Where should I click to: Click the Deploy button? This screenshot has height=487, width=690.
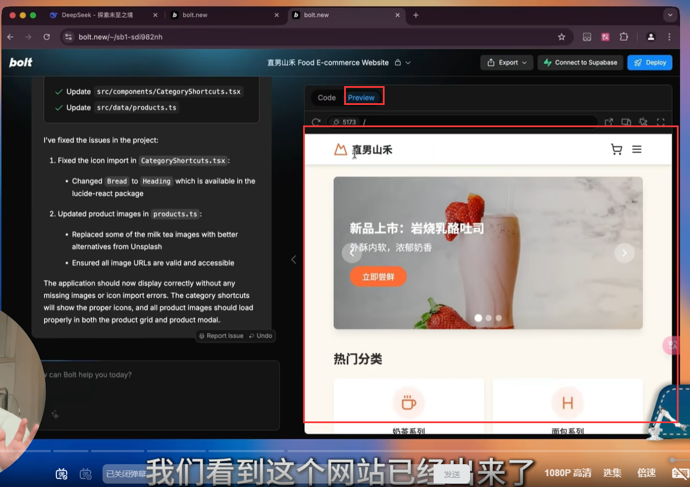pos(650,63)
